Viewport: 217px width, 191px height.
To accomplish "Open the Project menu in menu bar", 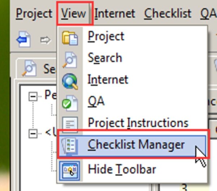I will 34,14.
